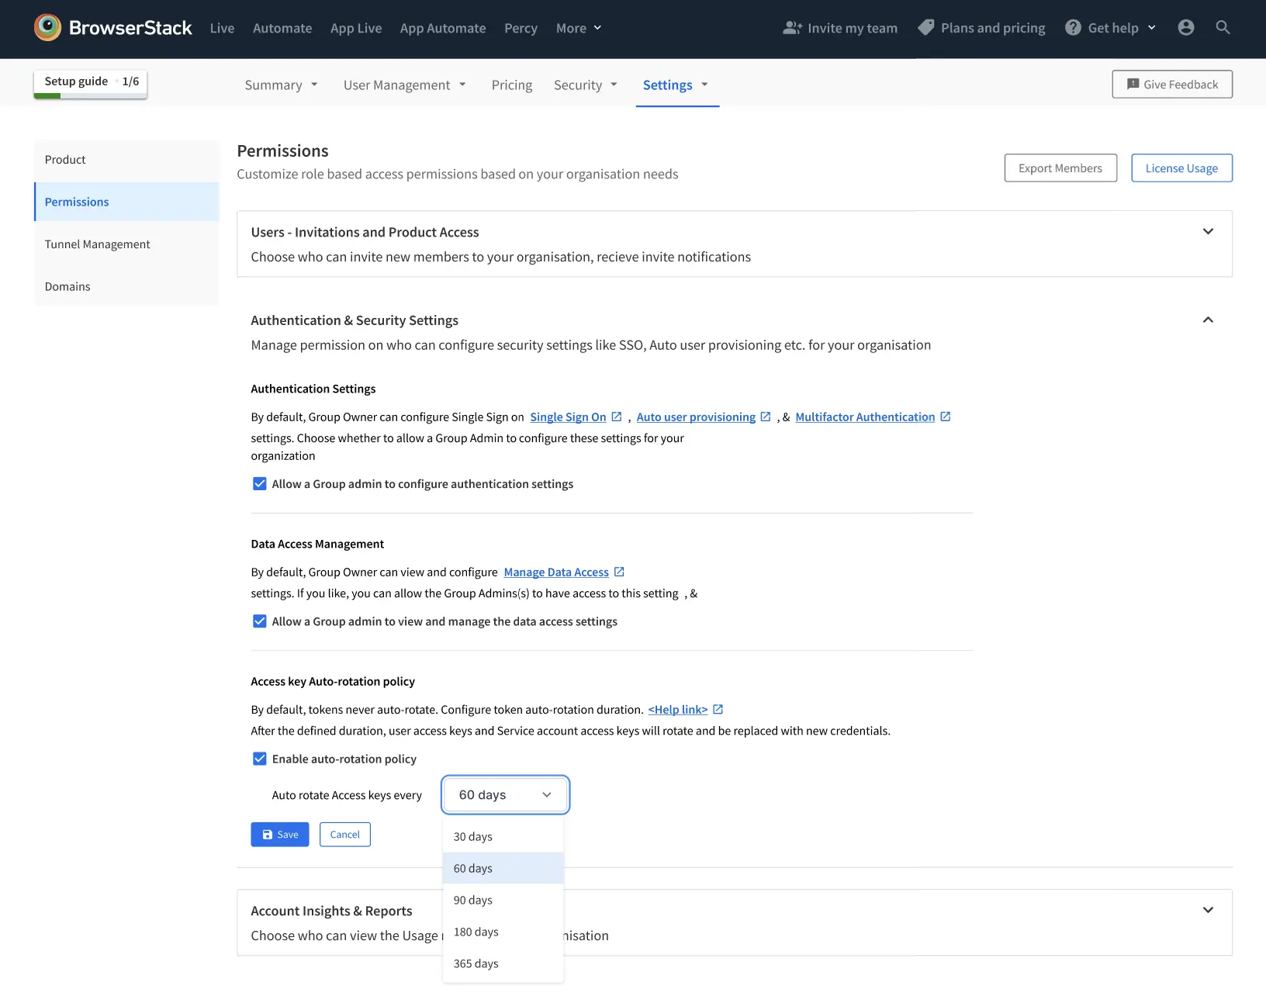Click the Cancel button
The image size is (1266, 996).
[x=345, y=834]
